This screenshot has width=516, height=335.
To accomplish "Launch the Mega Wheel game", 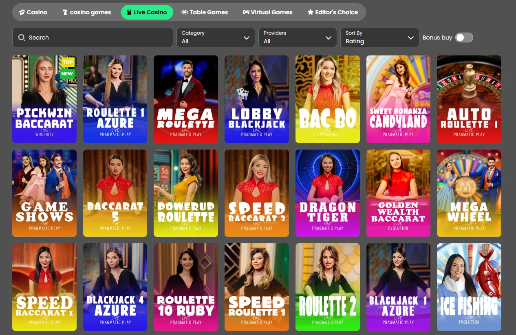I will [469, 193].
